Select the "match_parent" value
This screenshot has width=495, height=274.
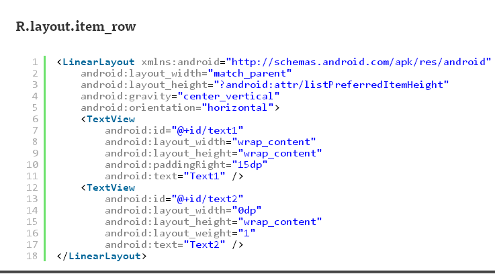pyautogui.click(x=250, y=74)
